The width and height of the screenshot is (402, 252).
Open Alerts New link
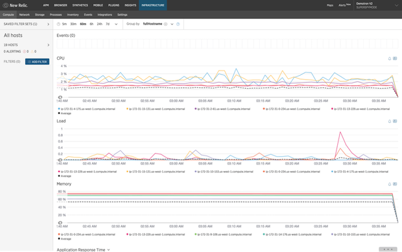344,5
